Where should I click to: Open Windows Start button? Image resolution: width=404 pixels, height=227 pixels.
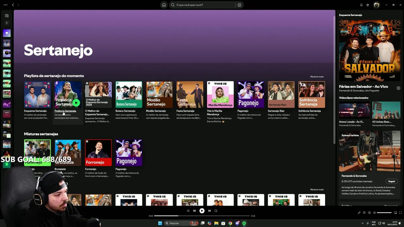tap(160, 223)
